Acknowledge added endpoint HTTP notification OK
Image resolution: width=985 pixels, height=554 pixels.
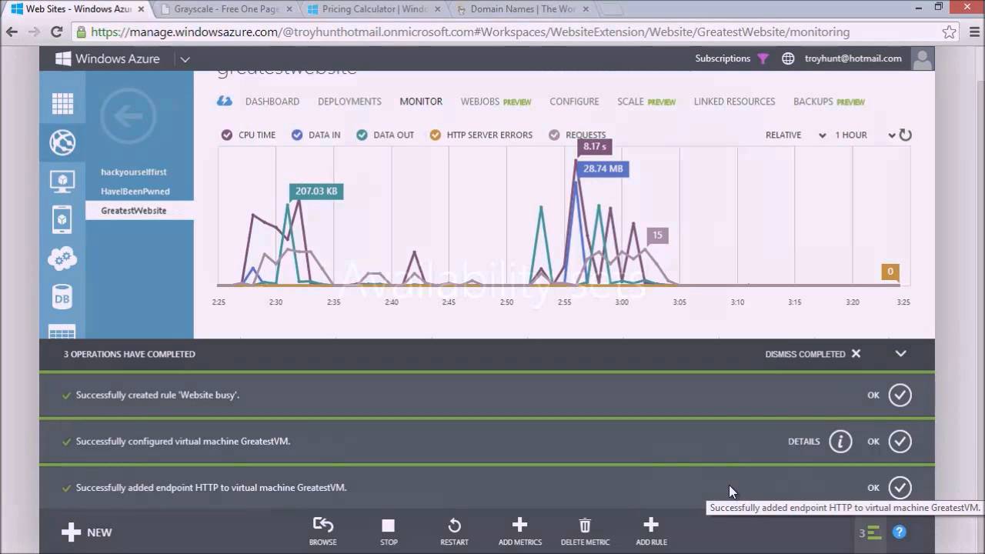pyautogui.click(x=900, y=487)
